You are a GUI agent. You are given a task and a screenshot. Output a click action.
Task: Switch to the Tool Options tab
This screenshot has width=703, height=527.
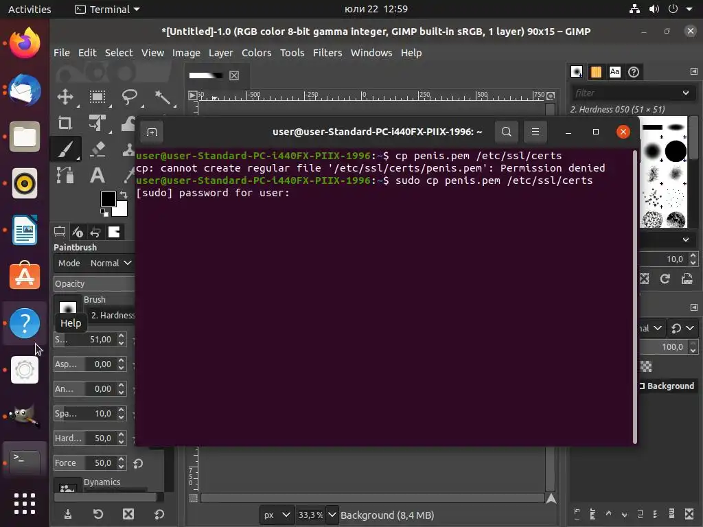pyautogui.click(x=60, y=232)
